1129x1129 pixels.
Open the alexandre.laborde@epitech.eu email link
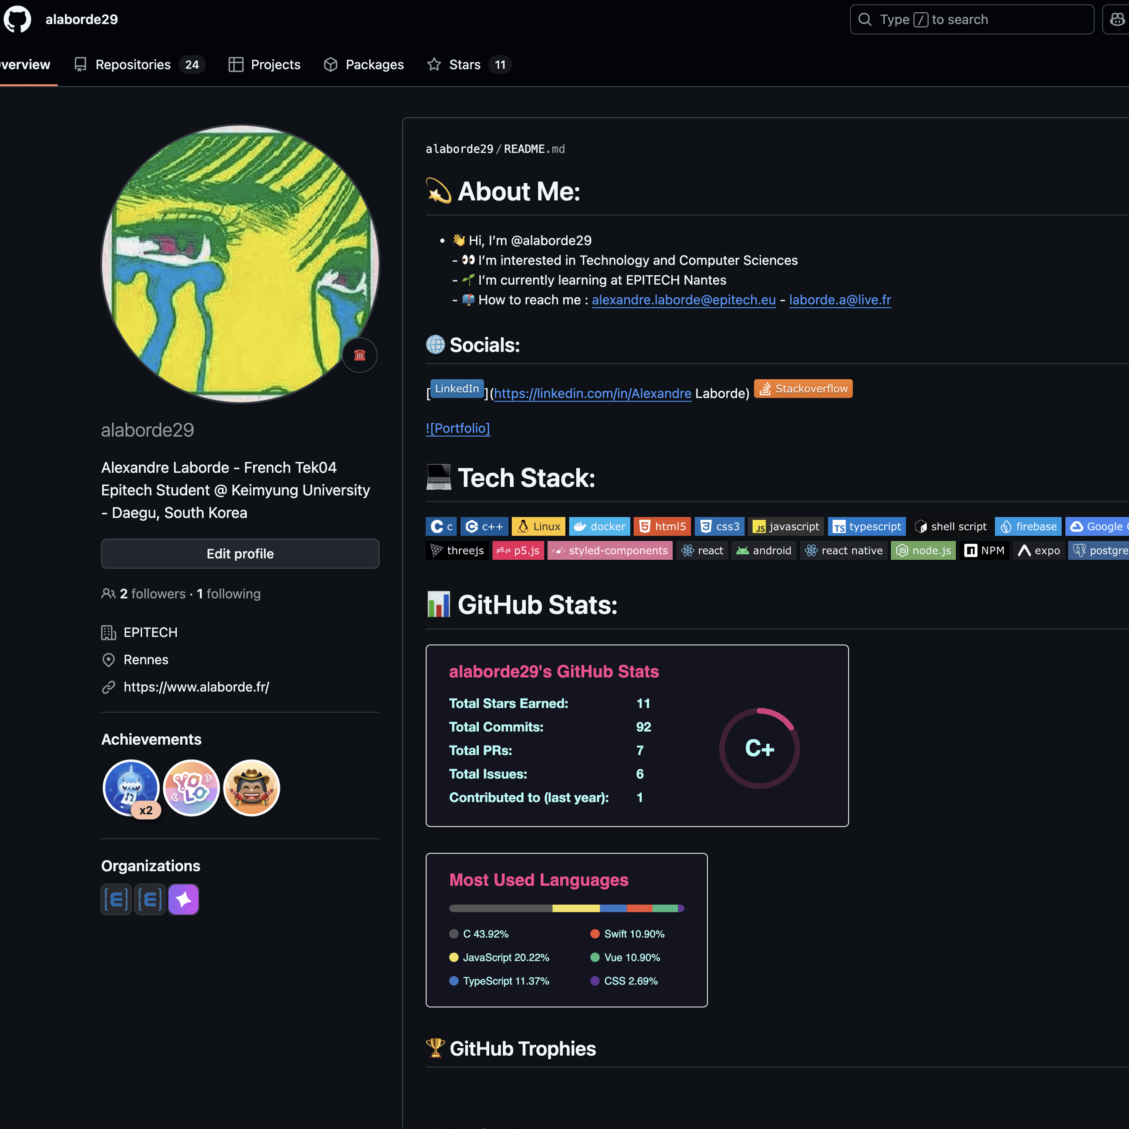[683, 300]
